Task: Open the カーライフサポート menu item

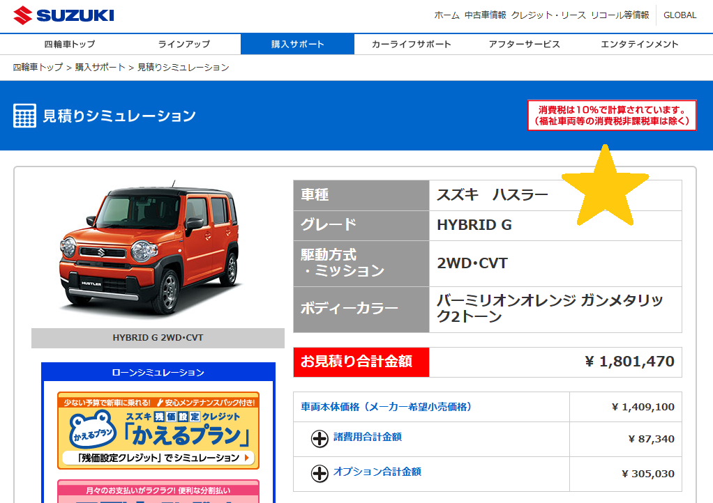Action: pyautogui.click(x=411, y=44)
